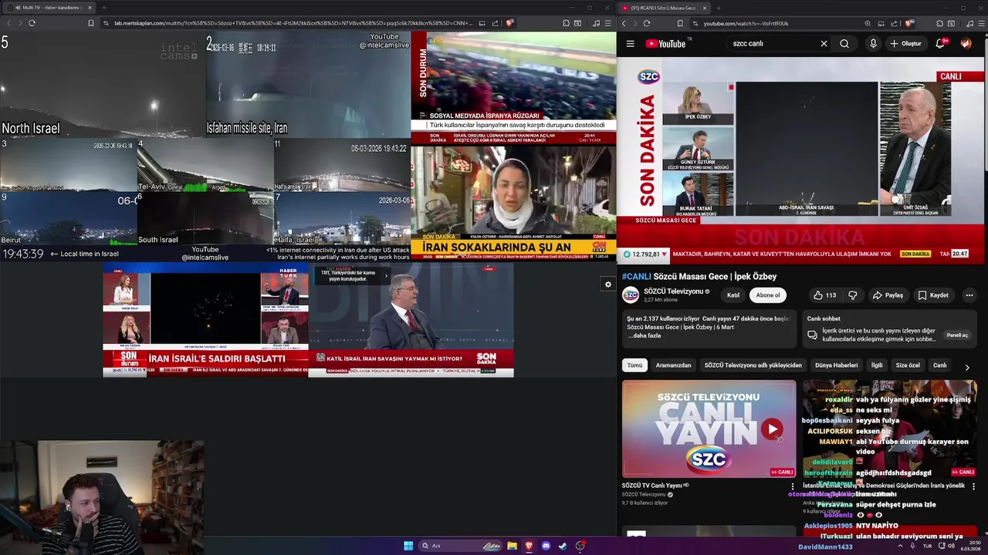Screen dimensions: 988x555
Task: Select the İlgili filter chip
Action: [877, 365]
